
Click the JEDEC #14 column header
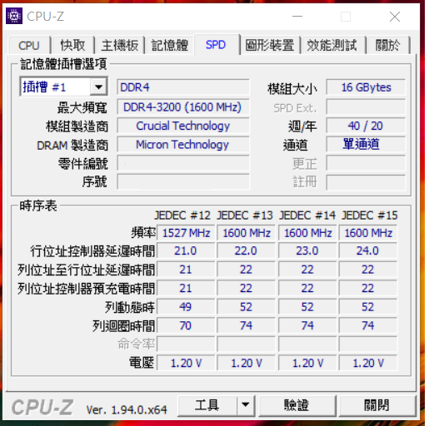point(307,215)
